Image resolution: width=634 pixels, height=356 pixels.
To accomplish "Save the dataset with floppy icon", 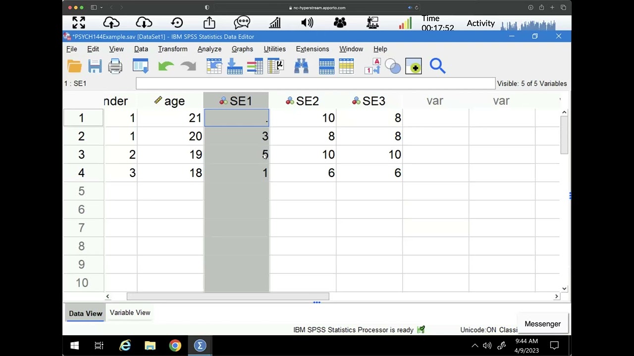I will [95, 66].
